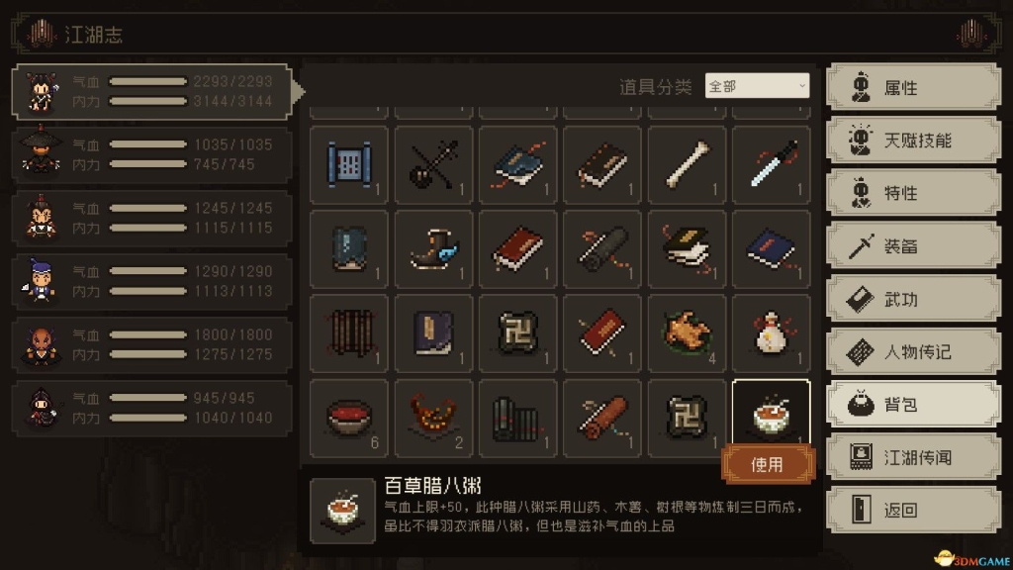Select party member with 1800/1800 health
Viewport: 1013px width, 570px height.
pos(152,344)
